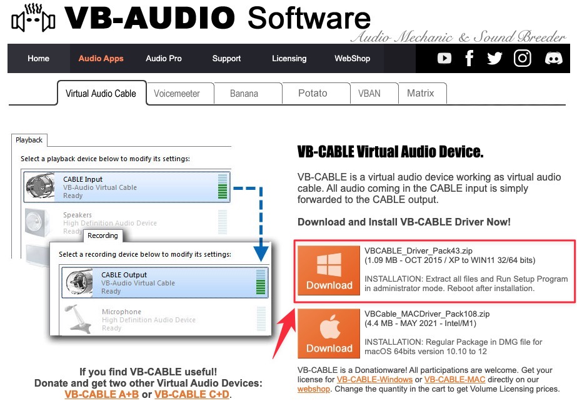This screenshot has height=406, width=577.
Task: Open the VB-CABLE-MAC license link
Action: 454,380
